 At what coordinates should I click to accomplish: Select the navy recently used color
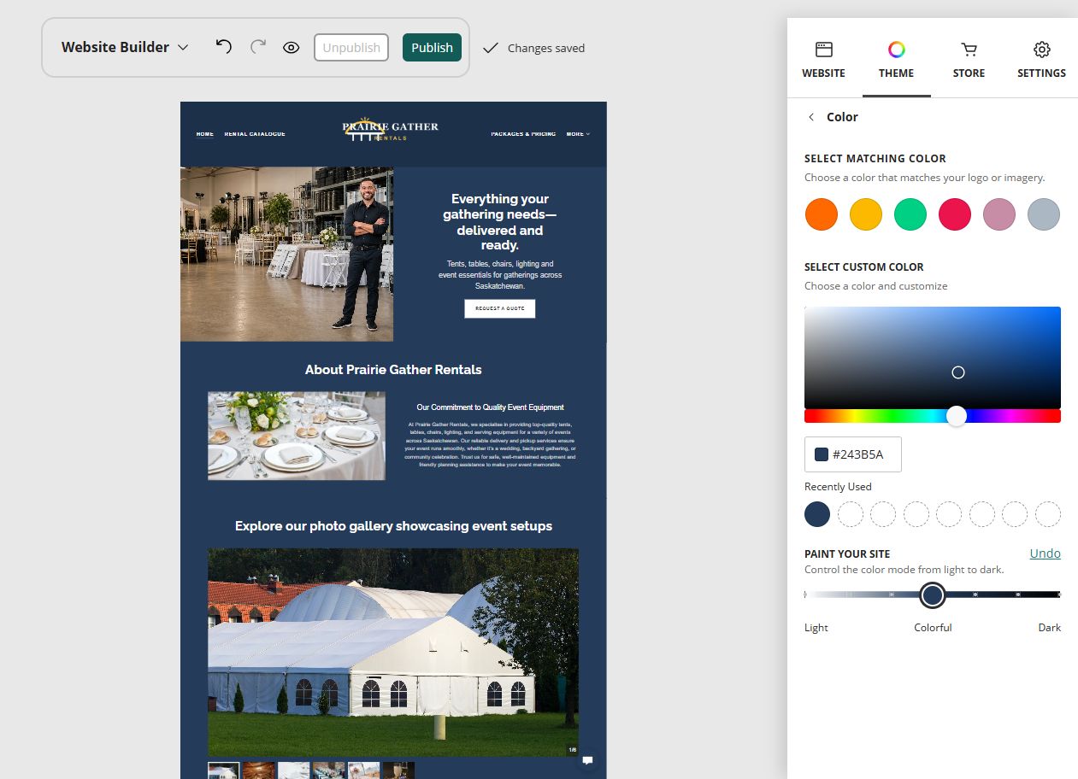click(x=817, y=514)
